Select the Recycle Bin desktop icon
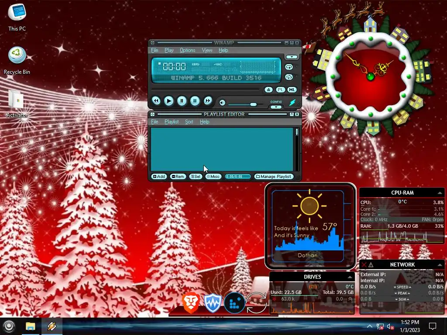Viewport: 447px width, 335px height. 17,60
